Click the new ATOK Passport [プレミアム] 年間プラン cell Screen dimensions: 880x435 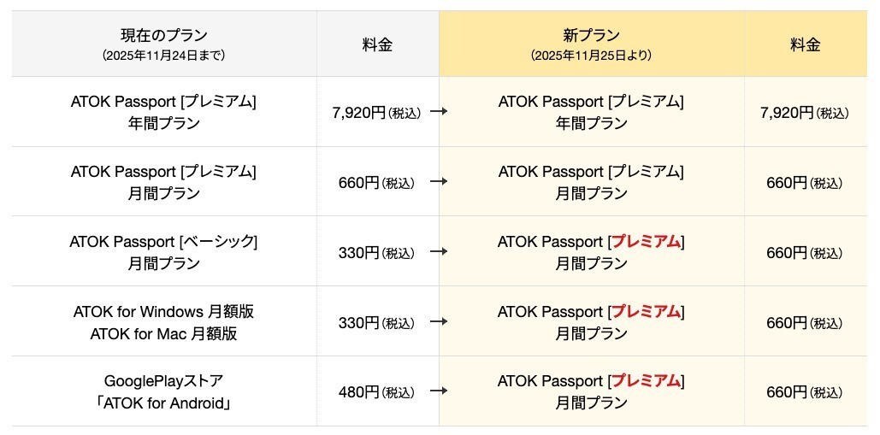click(591, 112)
